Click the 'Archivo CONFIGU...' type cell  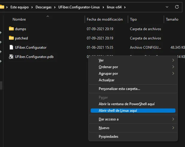click(x=145, y=48)
